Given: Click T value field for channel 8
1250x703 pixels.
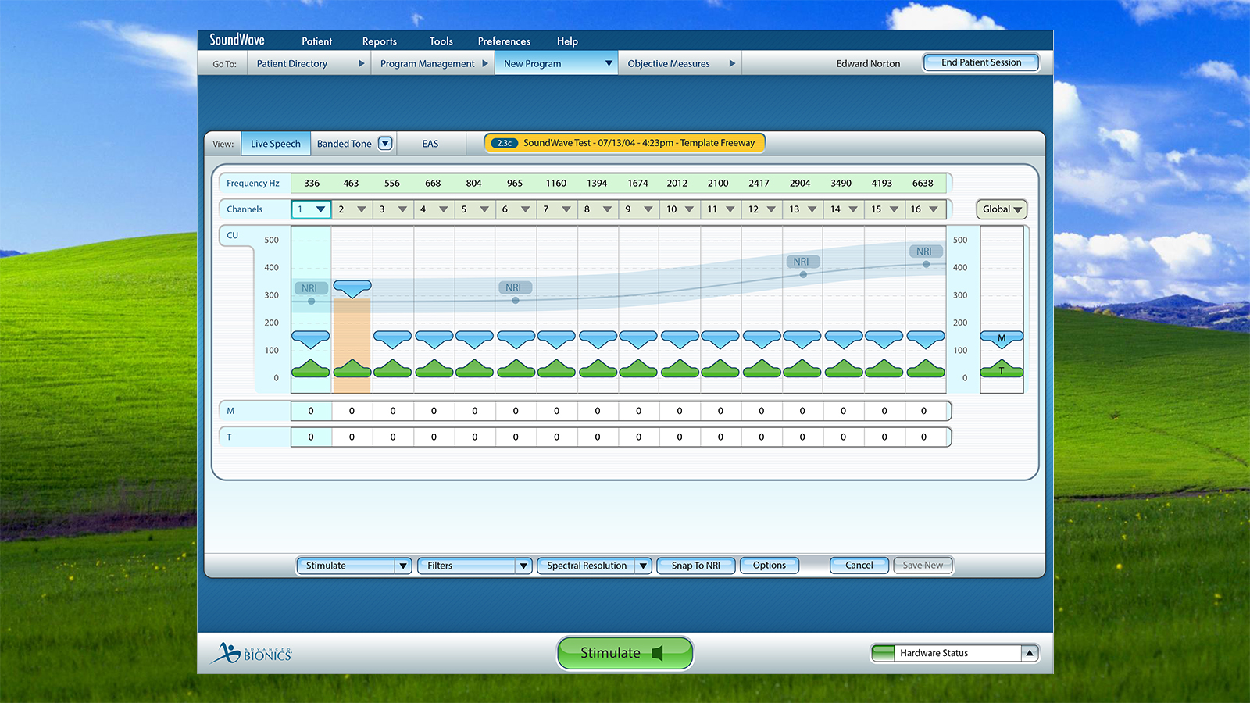Looking at the screenshot, I should pyautogui.click(x=598, y=437).
